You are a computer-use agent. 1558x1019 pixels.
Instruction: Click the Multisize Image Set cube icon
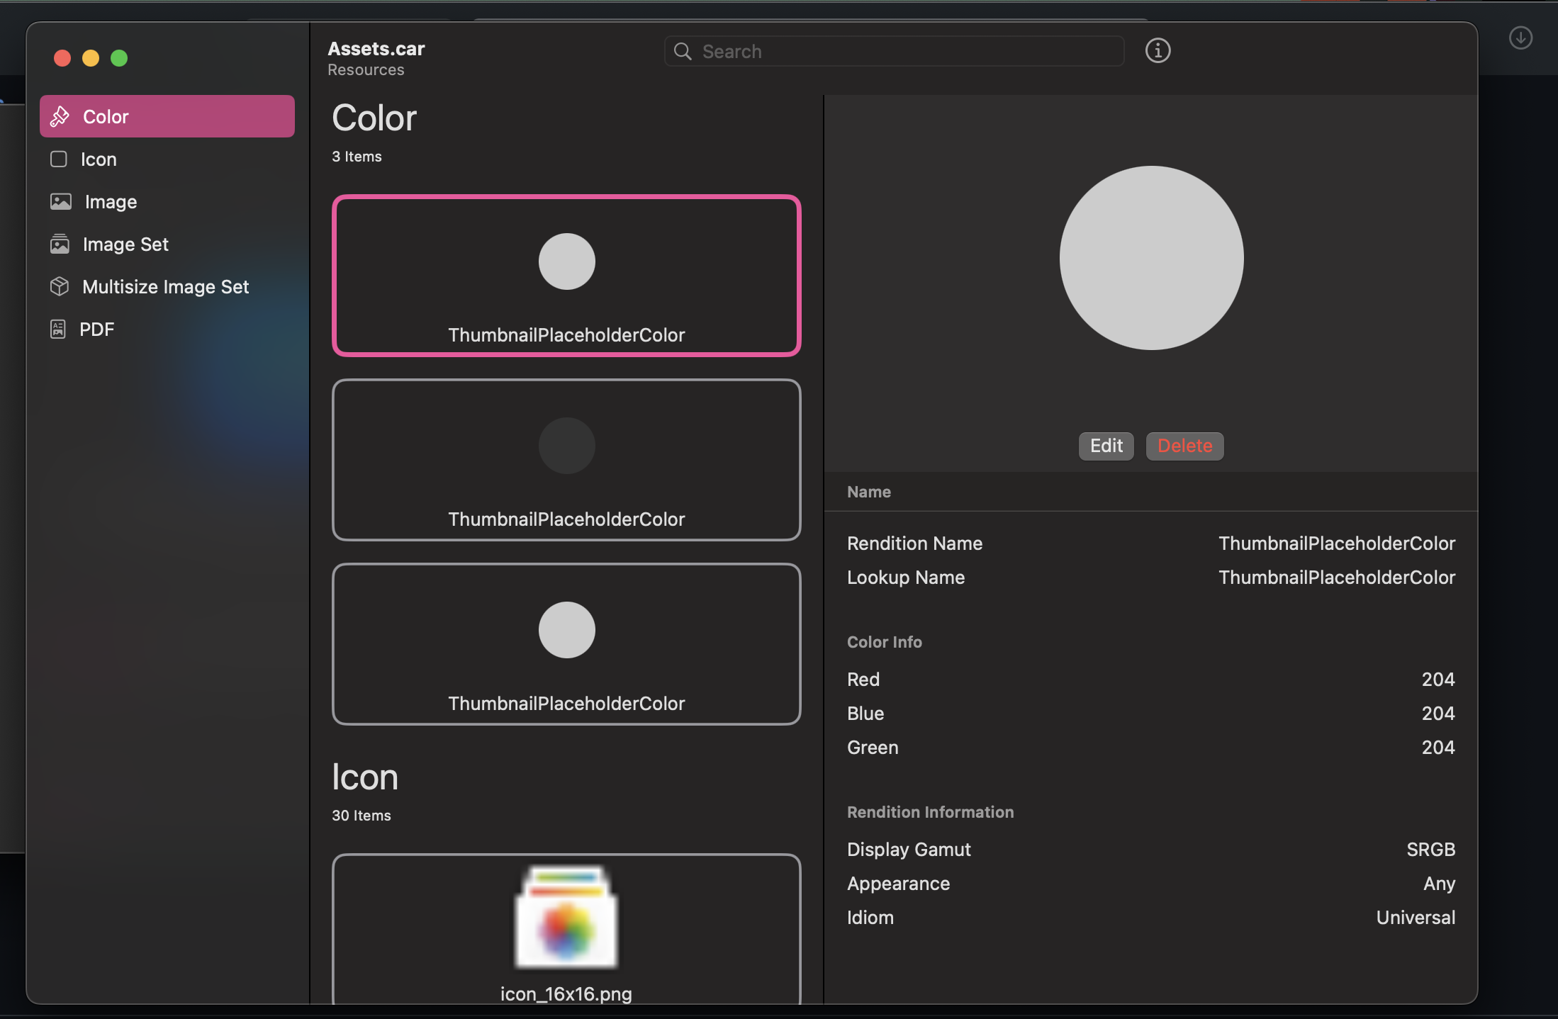click(60, 286)
